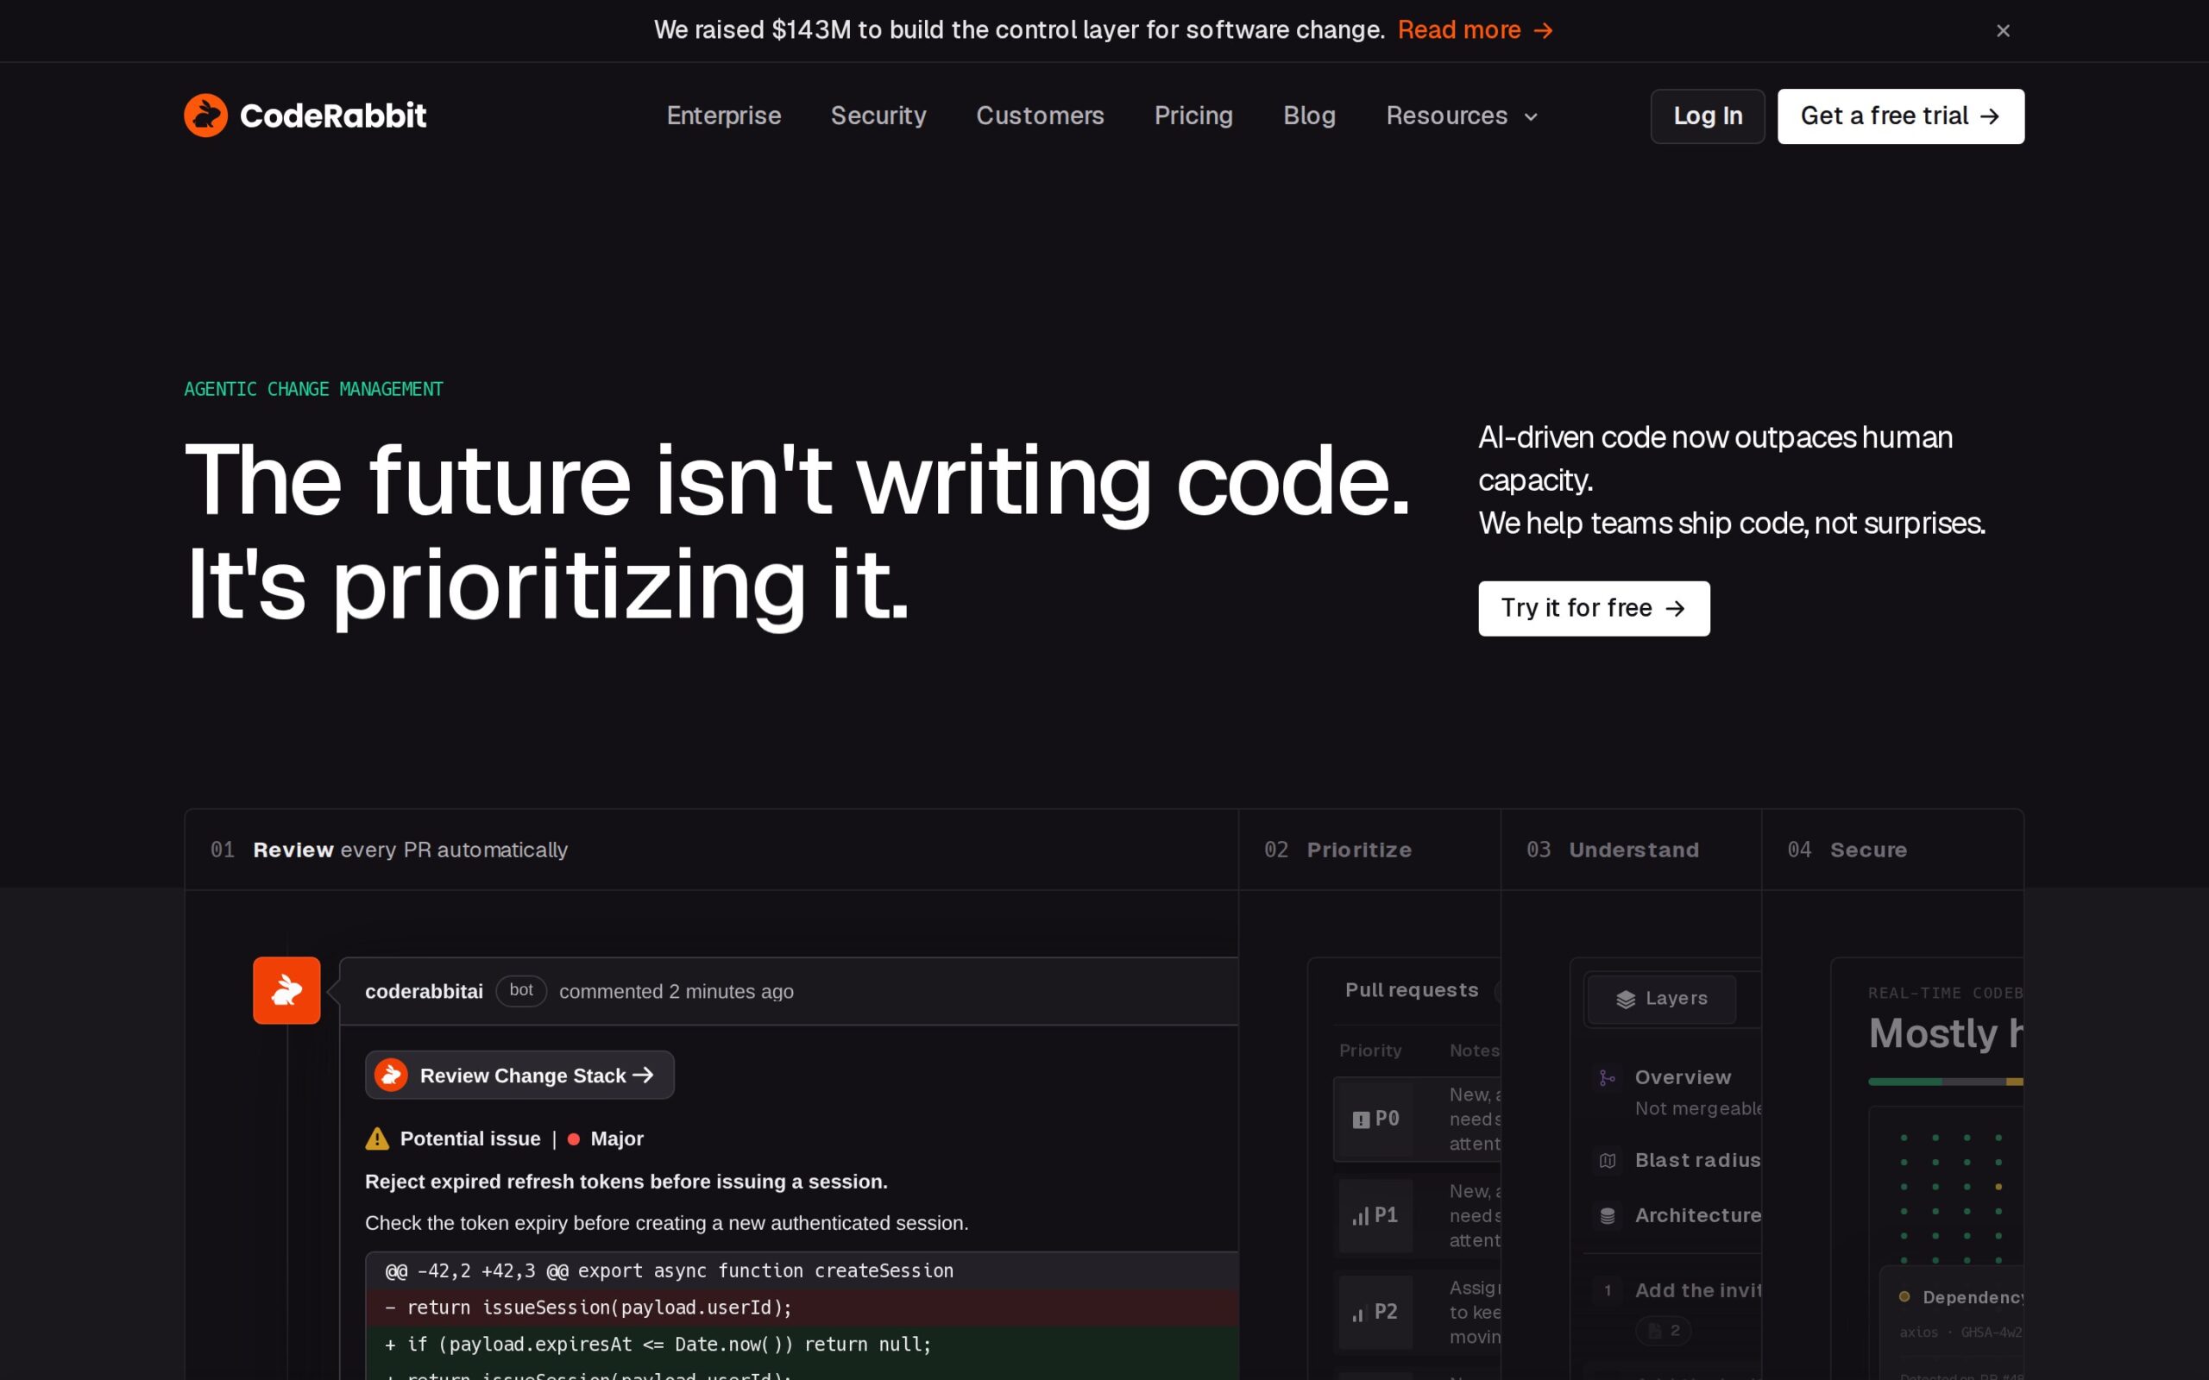Click the P0 priority icon
The height and width of the screenshot is (1380, 2209).
(1361, 1120)
